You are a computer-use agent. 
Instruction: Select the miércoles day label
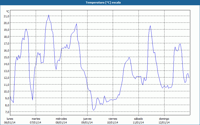[x=61, y=119]
